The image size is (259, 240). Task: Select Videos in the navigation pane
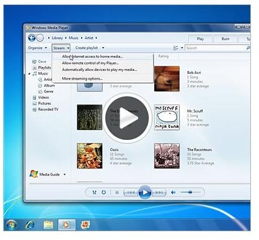(x=41, y=98)
